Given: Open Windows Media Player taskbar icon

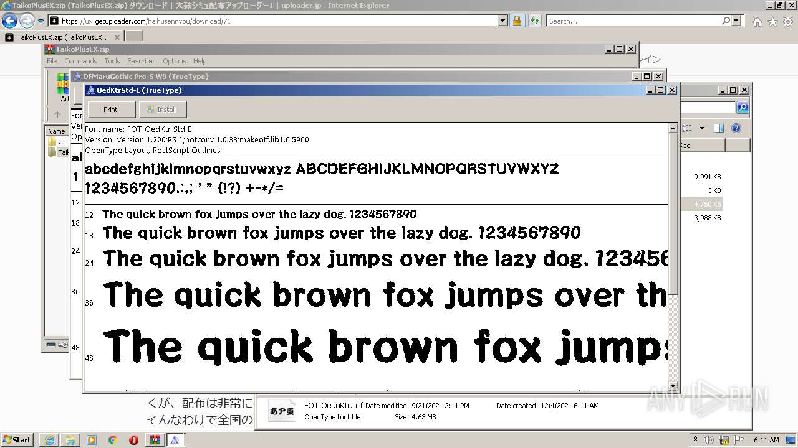Looking at the screenshot, I should pyautogui.click(x=92, y=440).
